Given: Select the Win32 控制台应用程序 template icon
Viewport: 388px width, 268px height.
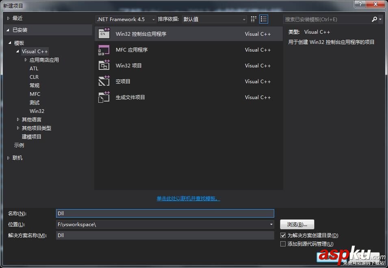Looking at the screenshot, I should click(104, 34).
